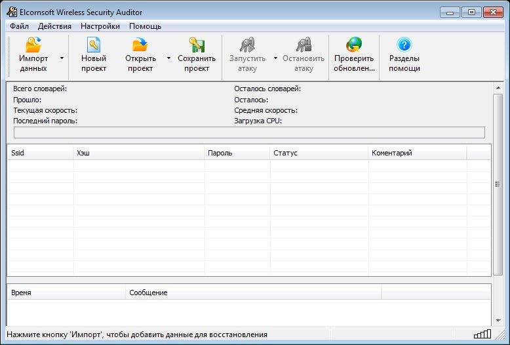This screenshot has width=510, height=345.
Task: Sort by the Статус column header
Action: [x=319, y=153]
